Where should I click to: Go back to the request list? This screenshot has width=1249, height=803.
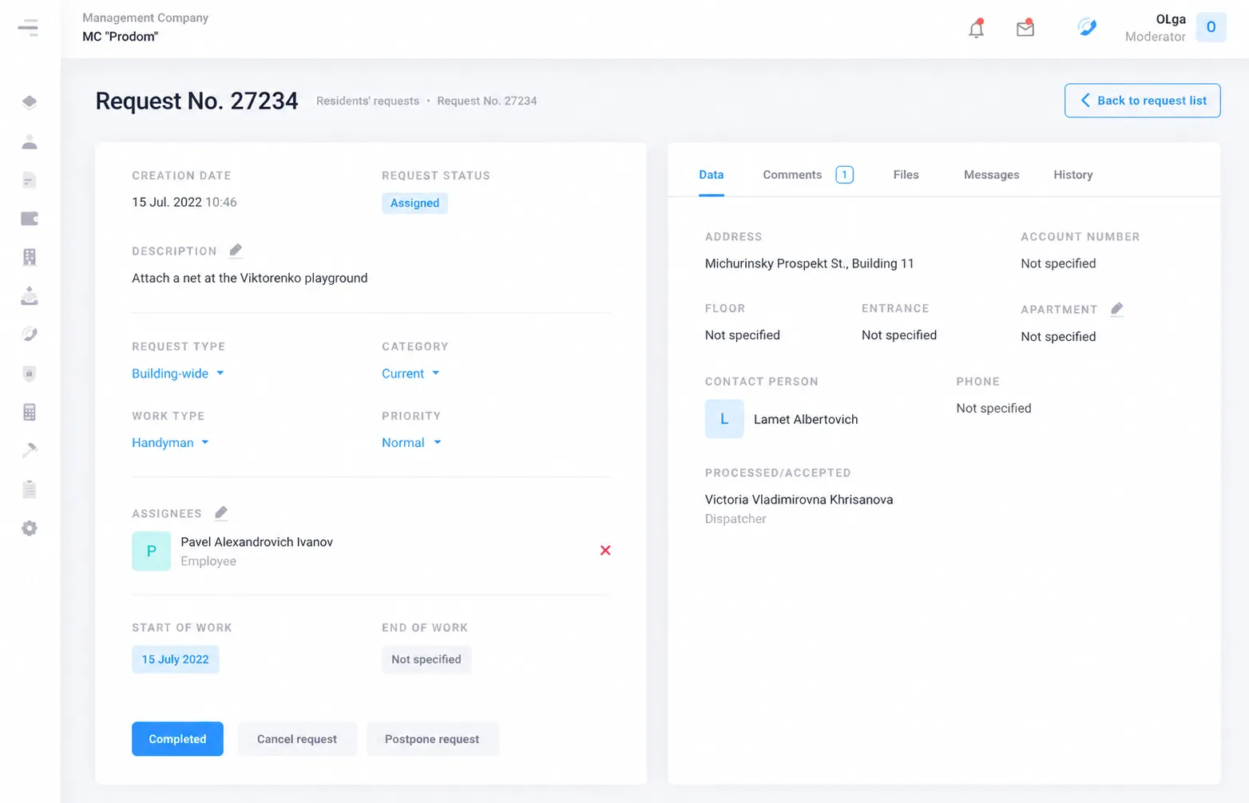tap(1142, 101)
